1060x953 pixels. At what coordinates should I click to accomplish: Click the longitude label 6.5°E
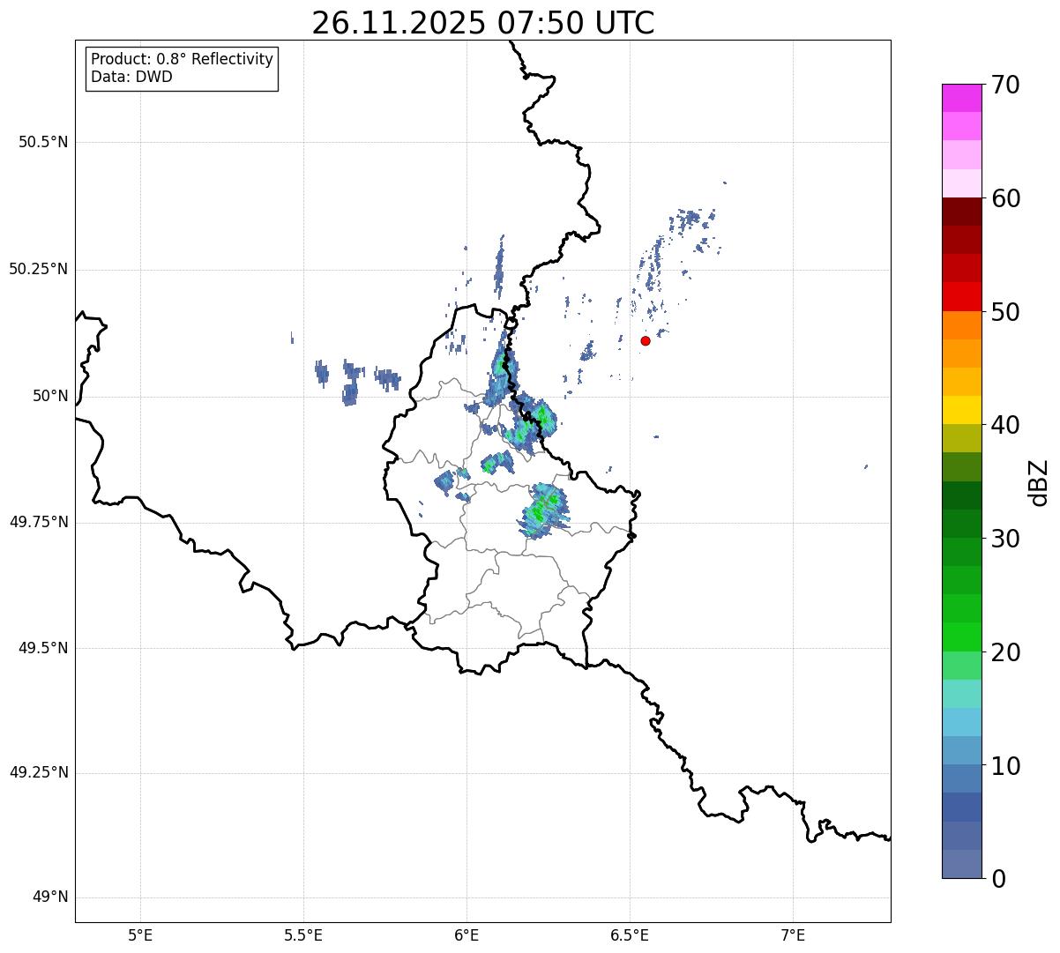[x=630, y=934]
